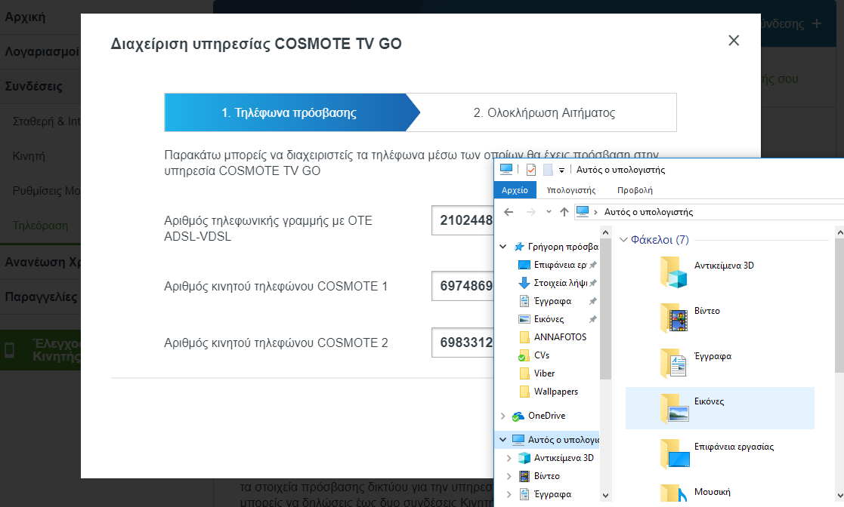844x507 pixels.
Task: Click the pin icon beside Επιφάνεια εργασίας
Action: pos(592,265)
